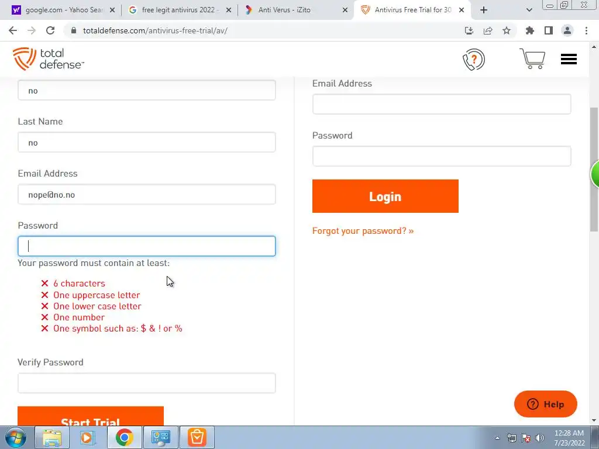599x449 pixels.
Task: Open Chrome profile avatar
Action: click(x=567, y=30)
